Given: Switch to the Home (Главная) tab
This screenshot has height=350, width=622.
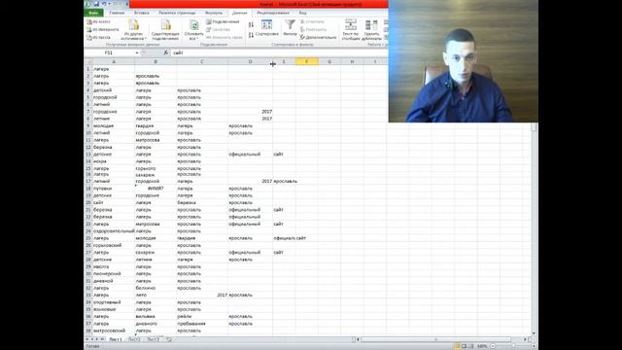Looking at the screenshot, I should [x=117, y=13].
